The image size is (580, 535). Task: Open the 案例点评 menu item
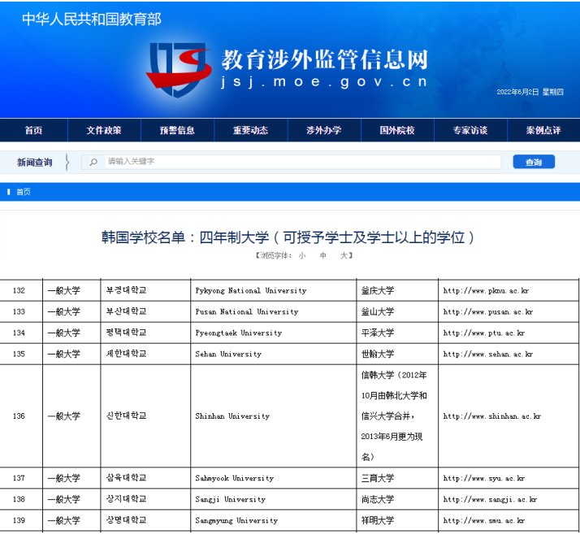543,130
